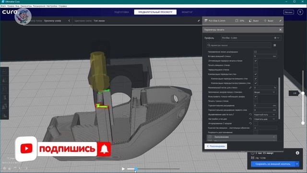Toggle compensate outer wall overlaps checkbox
The width and height of the screenshot is (307, 173).
pos(255,79)
